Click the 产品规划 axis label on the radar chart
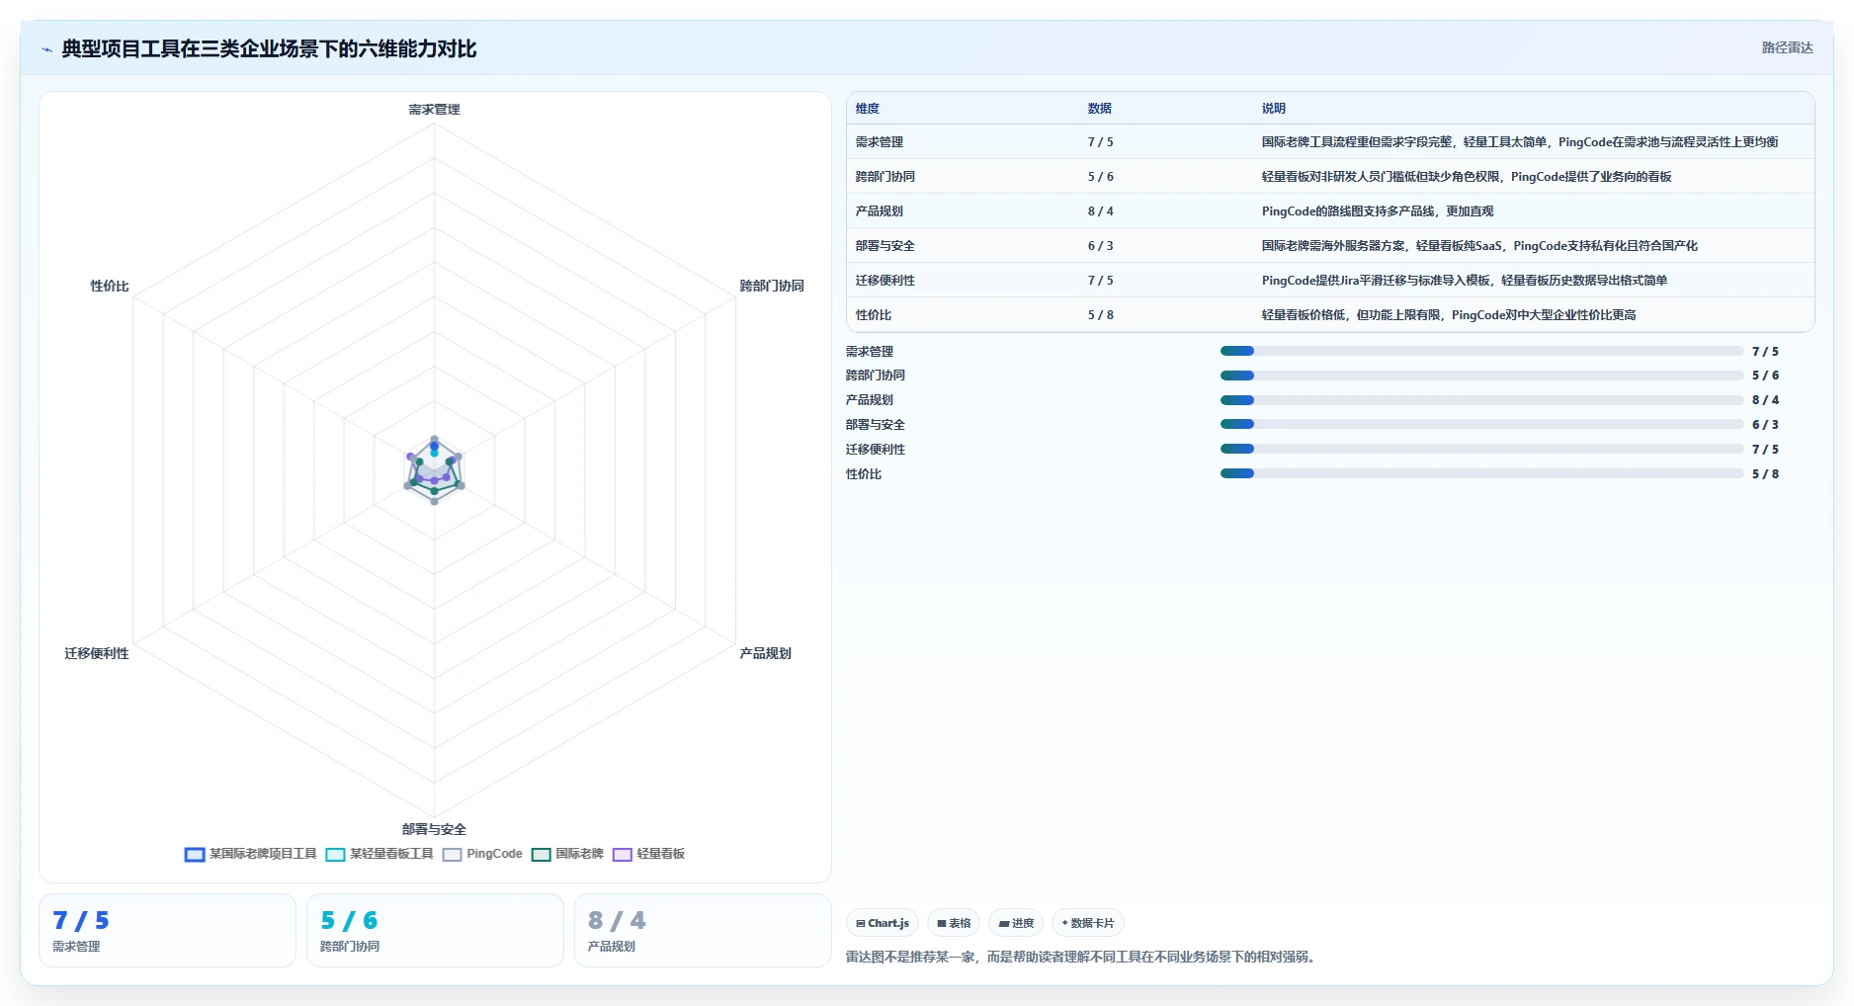 click(x=766, y=654)
